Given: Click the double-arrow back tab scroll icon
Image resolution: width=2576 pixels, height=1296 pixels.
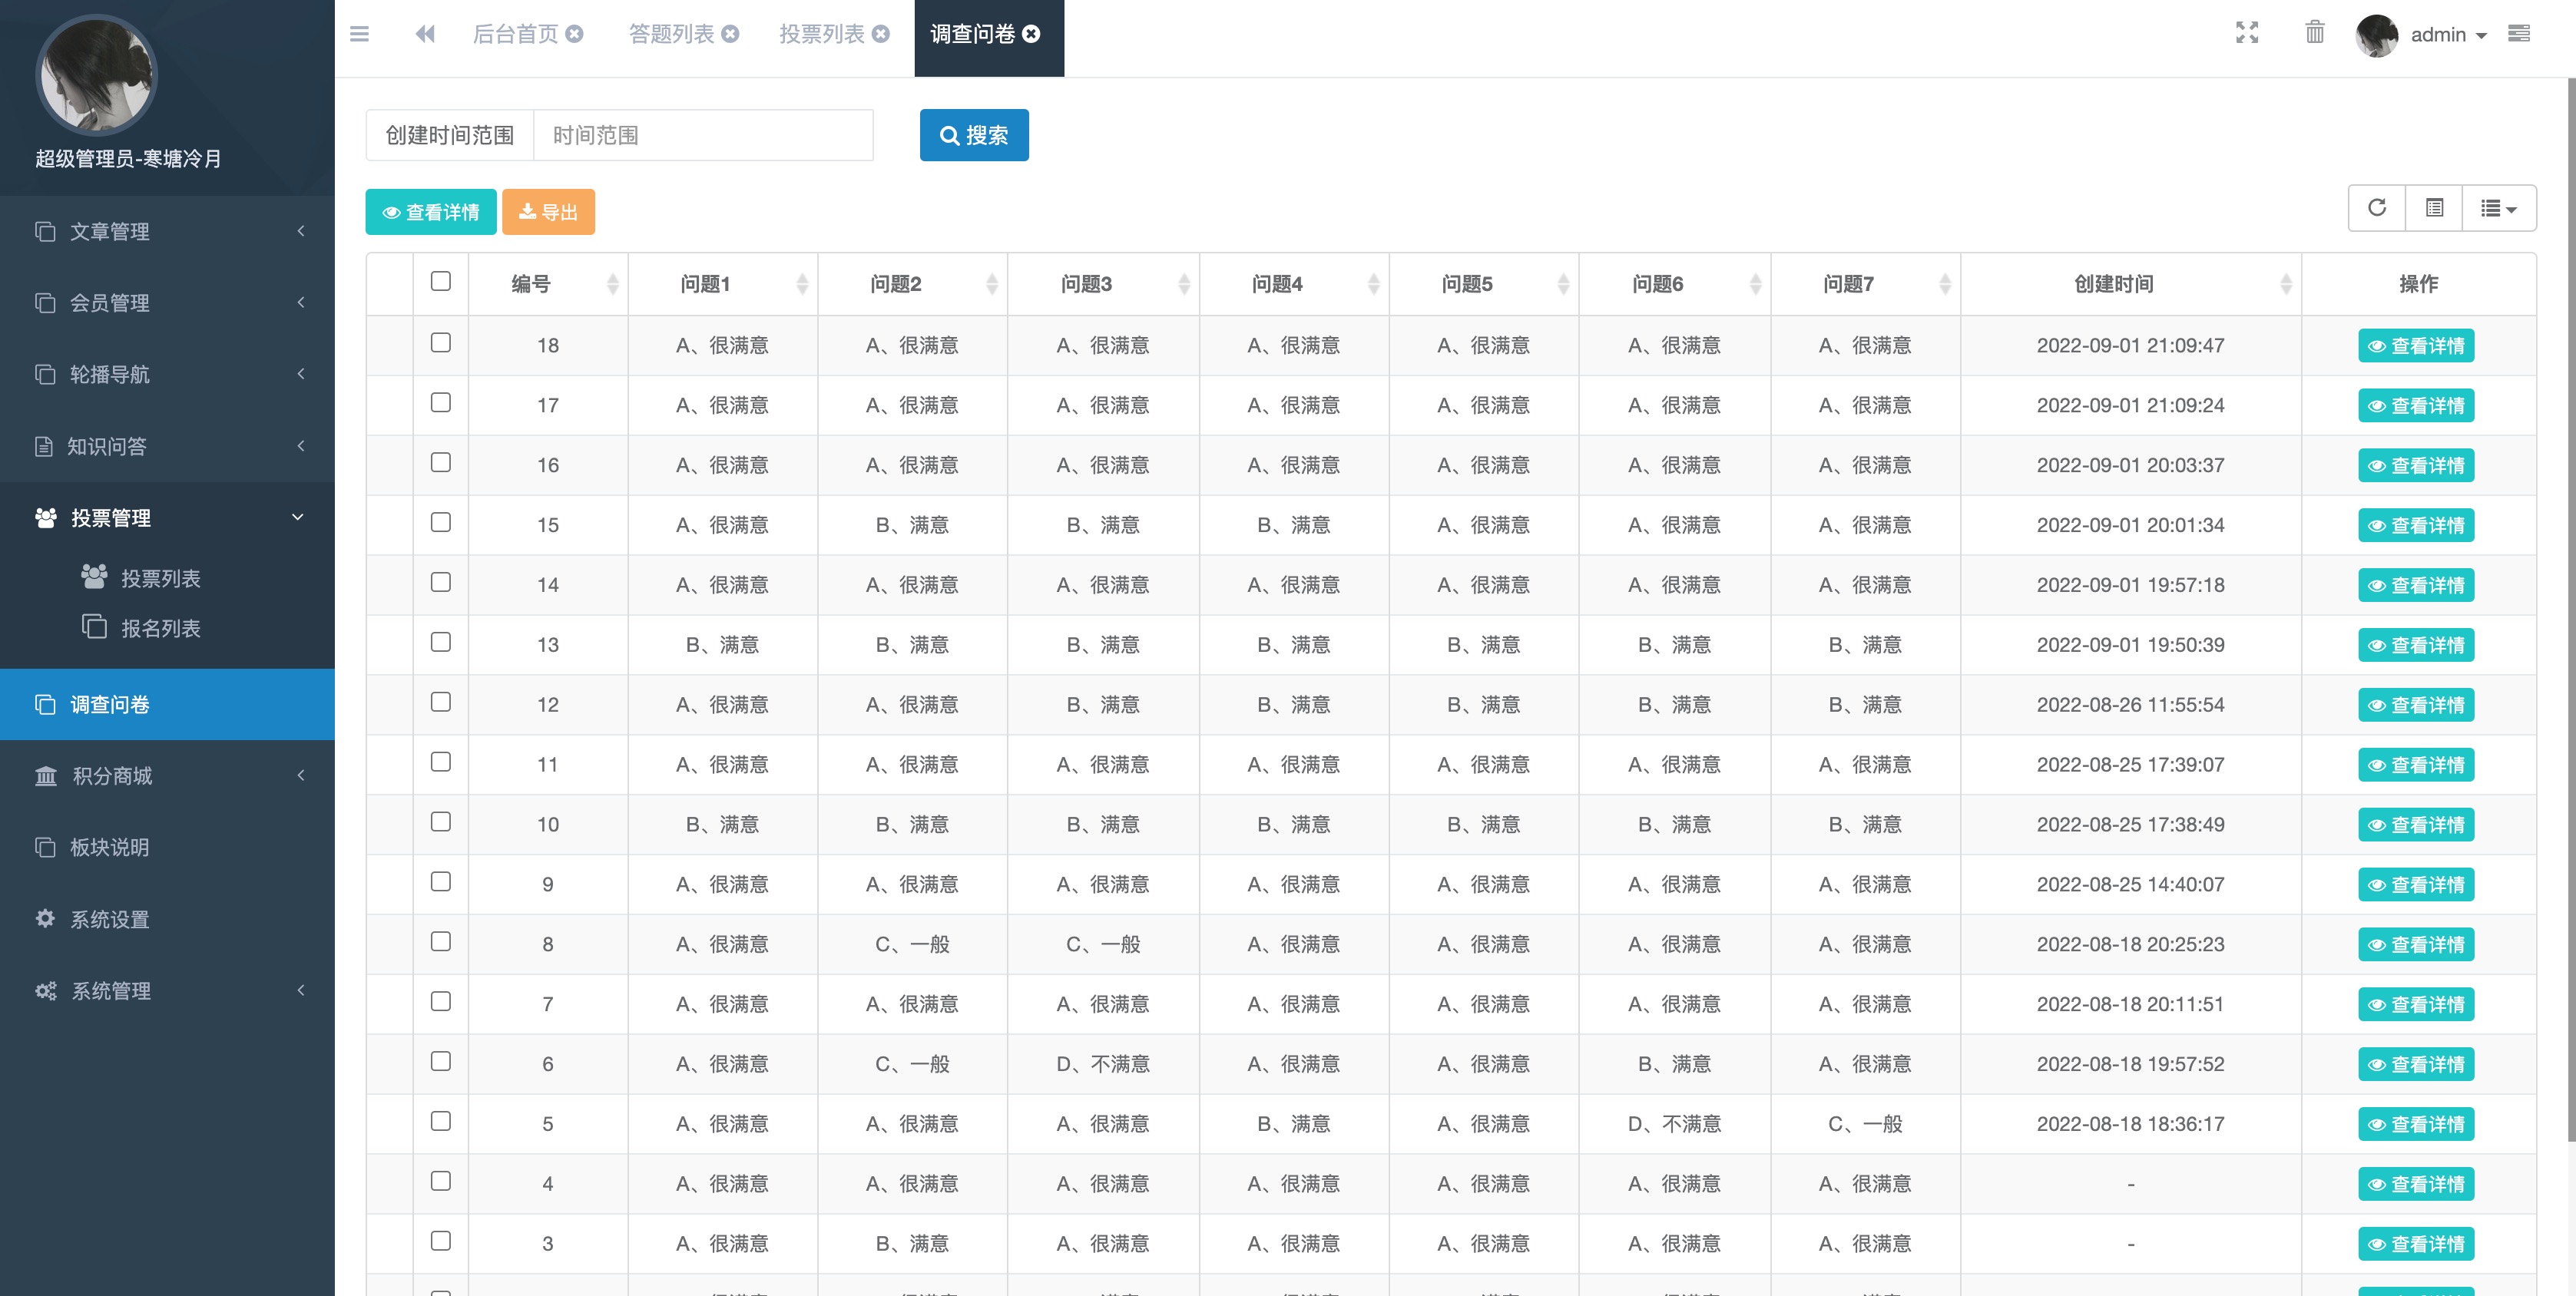Looking at the screenshot, I should tap(425, 34).
